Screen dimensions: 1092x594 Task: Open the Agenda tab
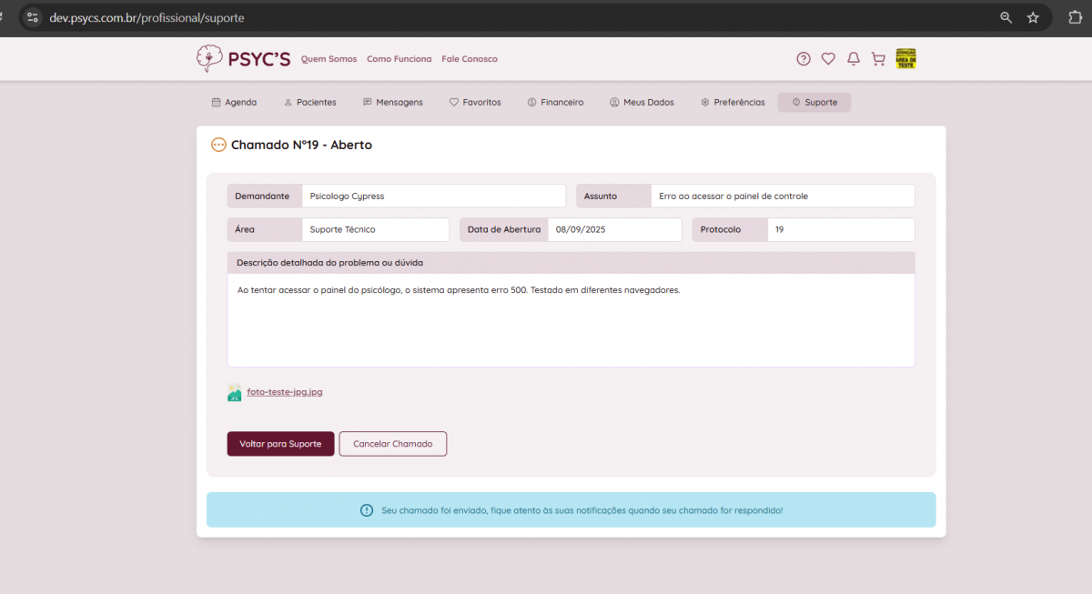(234, 103)
